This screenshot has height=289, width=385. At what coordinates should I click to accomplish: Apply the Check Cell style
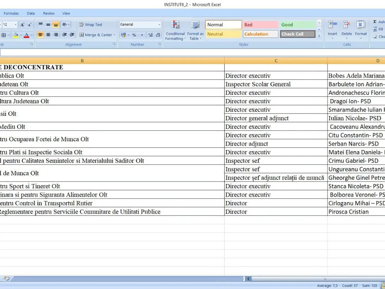point(298,34)
